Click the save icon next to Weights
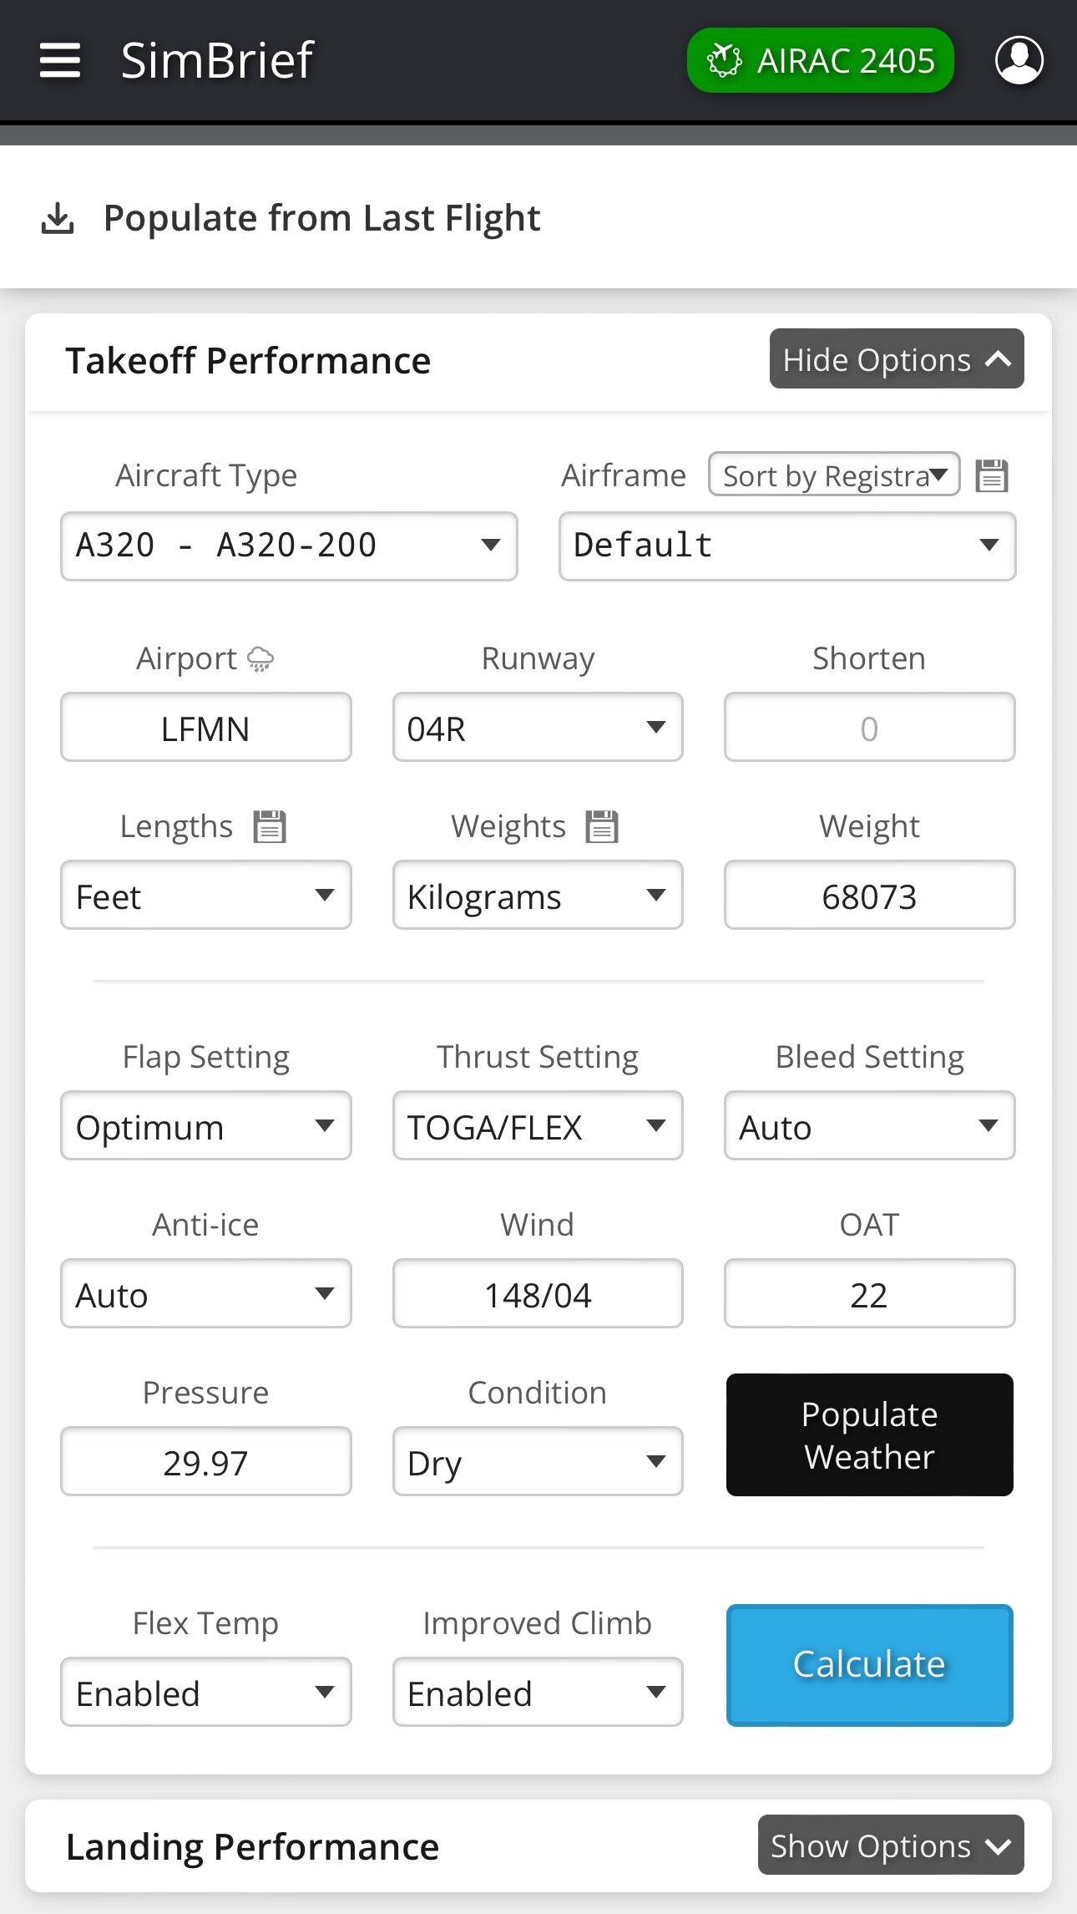1077x1914 pixels. (x=602, y=827)
